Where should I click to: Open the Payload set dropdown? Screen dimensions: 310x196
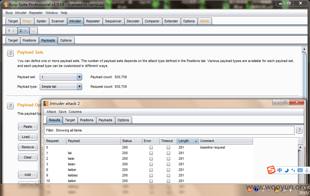tap(61, 77)
